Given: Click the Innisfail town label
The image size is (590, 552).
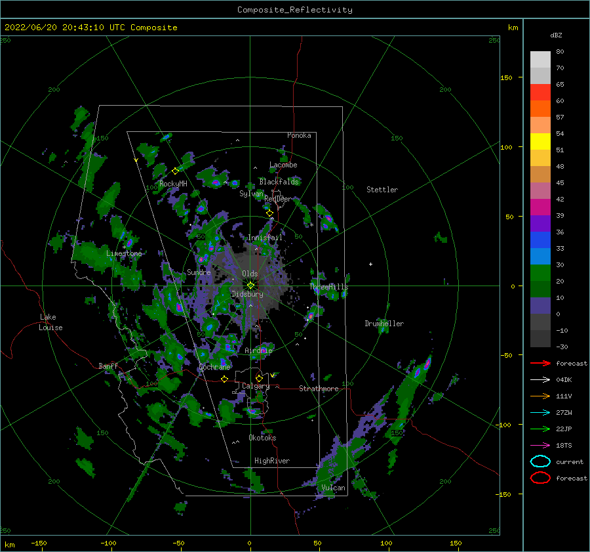Looking at the screenshot, I should tap(265, 238).
